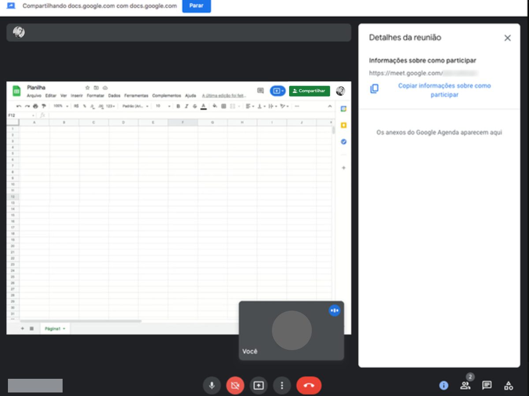The image size is (529, 396).
Task: Close the Detalhes da reunião panel
Action: coord(507,38)
